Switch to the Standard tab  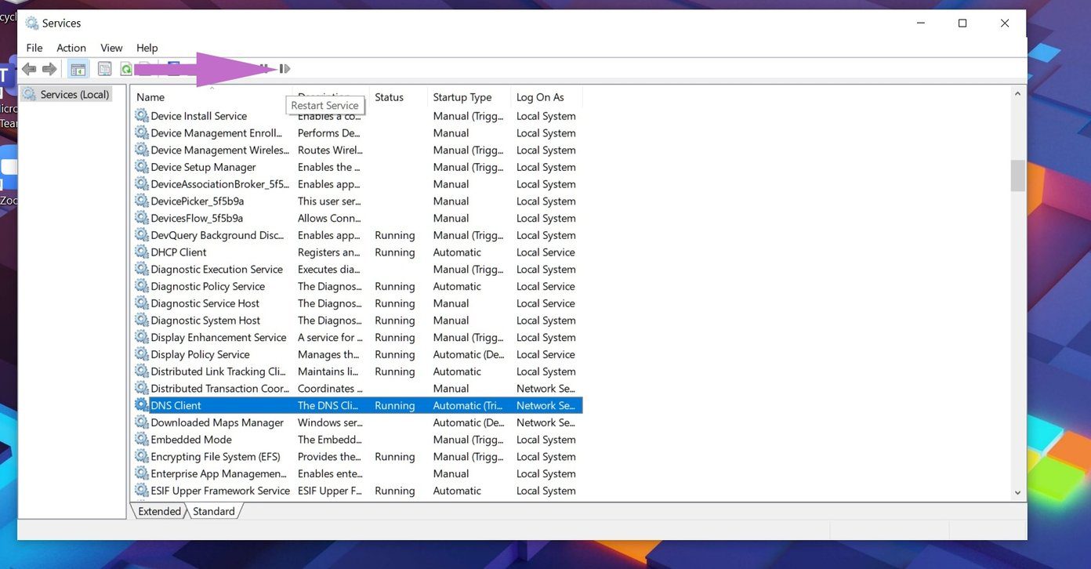pyautogui.click(x=213, y=511)
